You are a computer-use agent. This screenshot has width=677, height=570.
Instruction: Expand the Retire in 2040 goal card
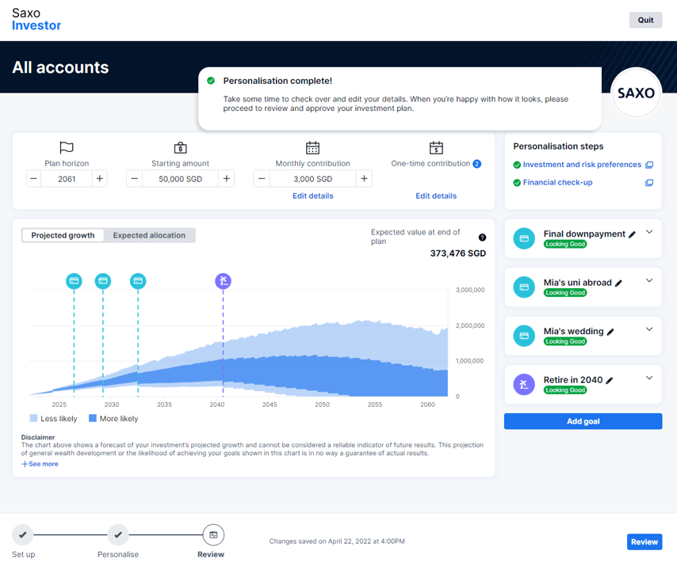[649, 378]
